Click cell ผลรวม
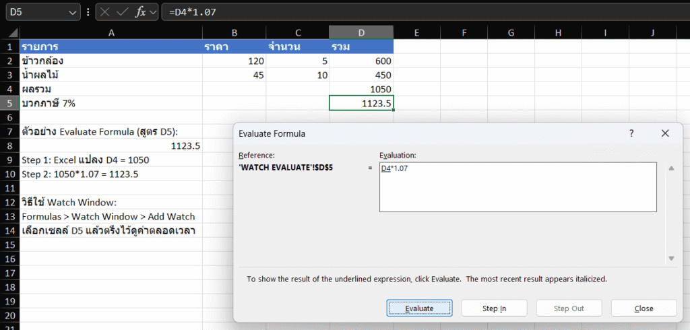690x330 pixels. [111, 90]
